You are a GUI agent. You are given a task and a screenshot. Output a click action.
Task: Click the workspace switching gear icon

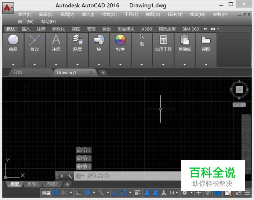185,193
